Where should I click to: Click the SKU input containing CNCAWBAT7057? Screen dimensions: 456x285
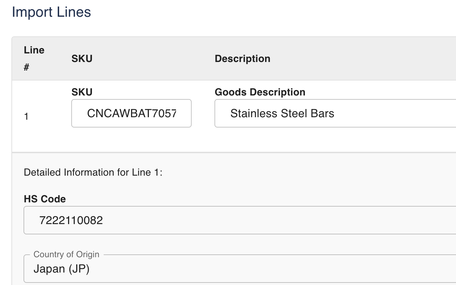tap(131, 113)
